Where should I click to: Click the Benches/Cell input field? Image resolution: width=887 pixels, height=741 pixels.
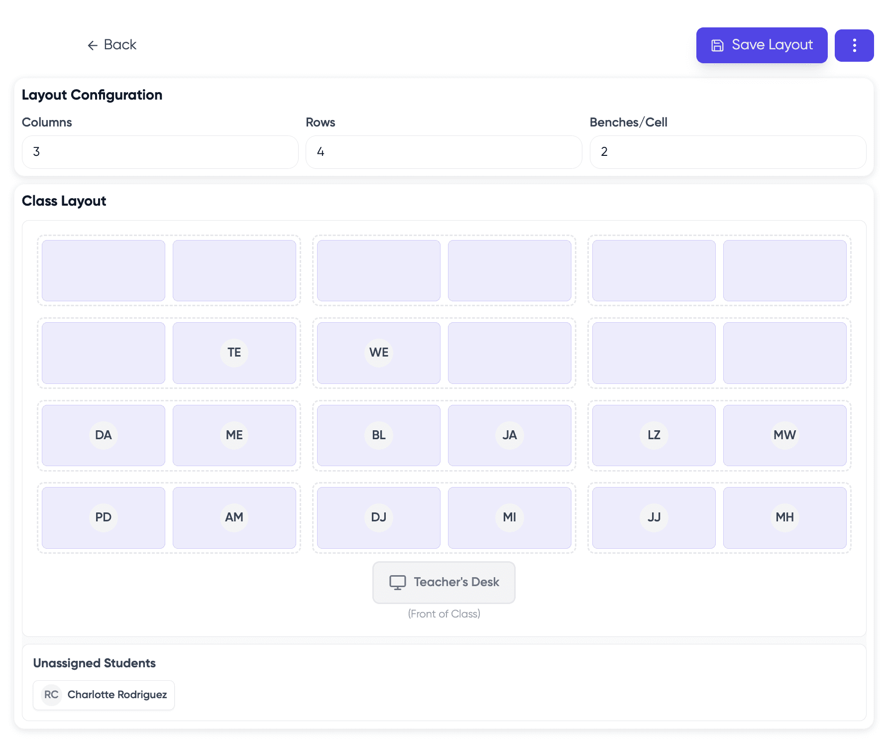[728, 152]
